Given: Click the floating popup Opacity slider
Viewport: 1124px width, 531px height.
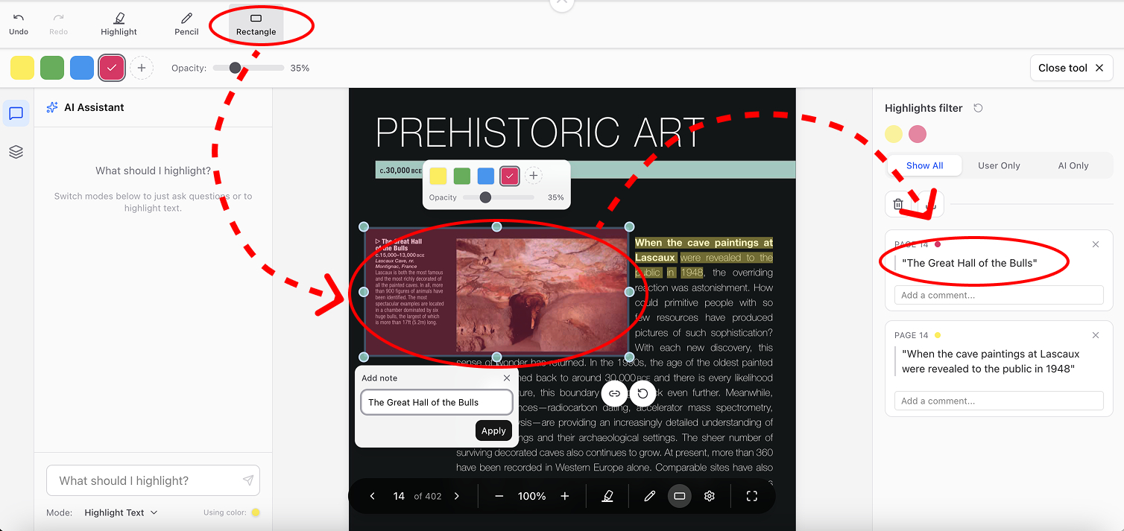Looking at the screenshot, I should [x=499, y=197].
